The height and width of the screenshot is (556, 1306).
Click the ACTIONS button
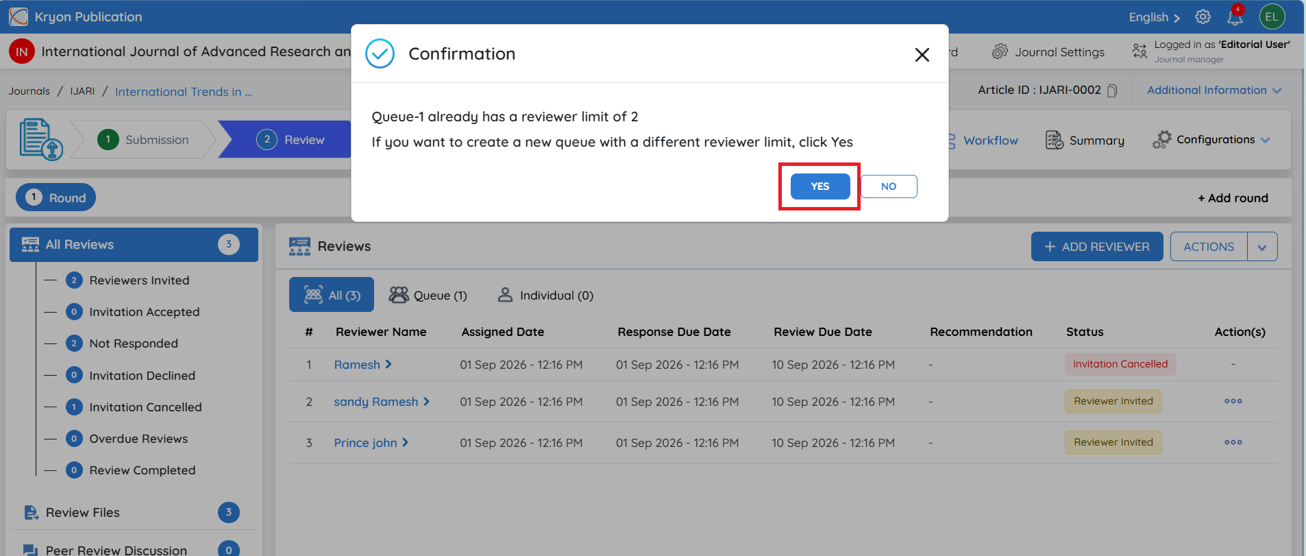click(1209, 247)
